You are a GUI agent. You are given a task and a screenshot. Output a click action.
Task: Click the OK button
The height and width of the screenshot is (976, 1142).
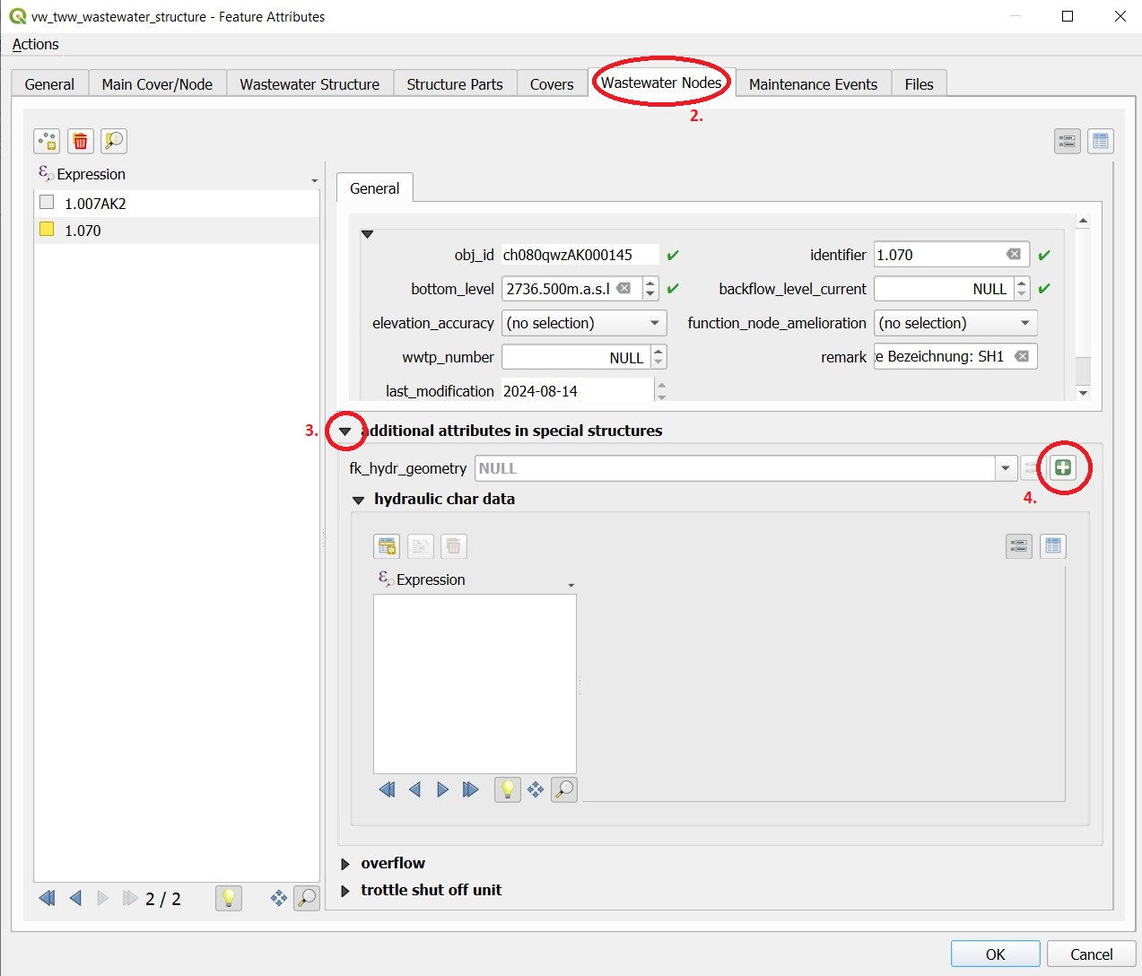[995, 954]
